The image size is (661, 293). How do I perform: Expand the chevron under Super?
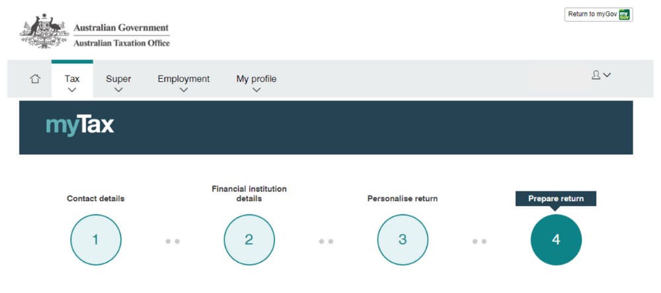118,90
